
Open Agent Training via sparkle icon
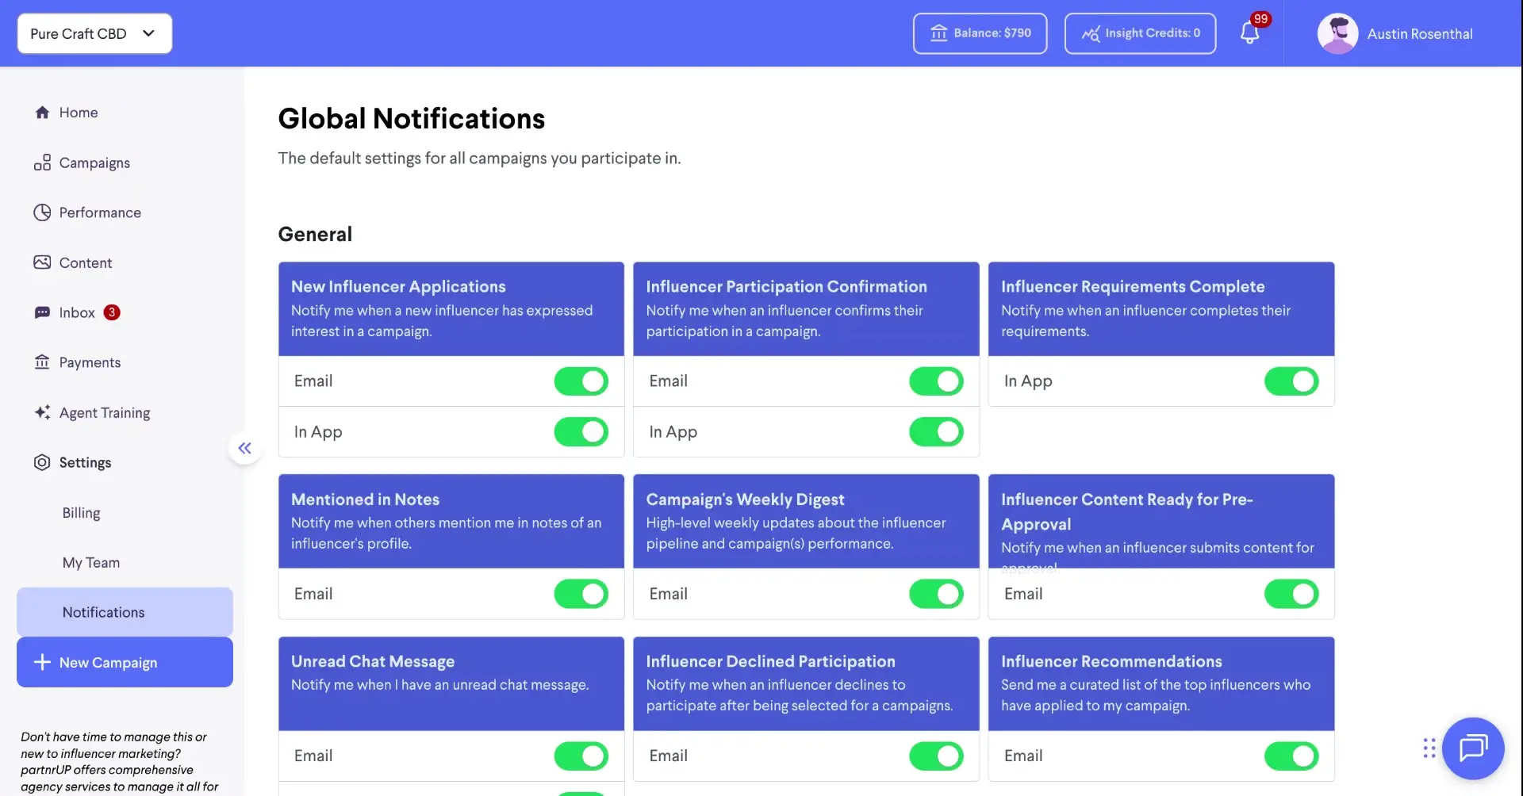point(42,412)
